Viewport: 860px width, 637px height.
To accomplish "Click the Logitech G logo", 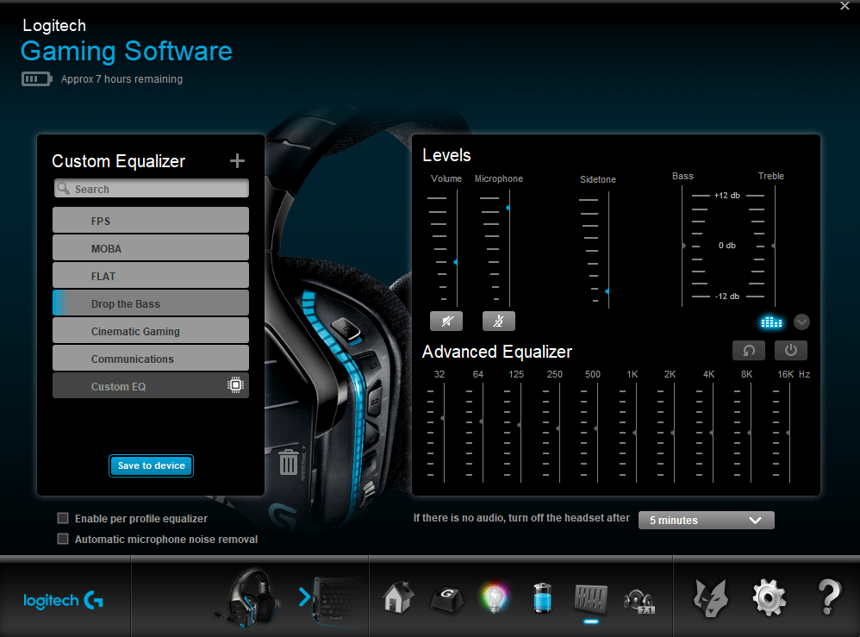I will [x=63, y=600].
